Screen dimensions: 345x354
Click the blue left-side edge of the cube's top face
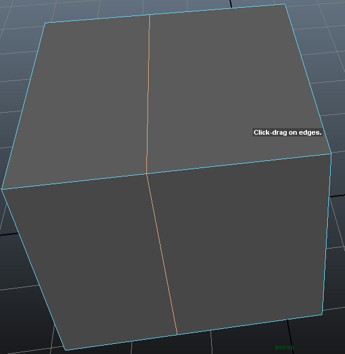[23, 106]
